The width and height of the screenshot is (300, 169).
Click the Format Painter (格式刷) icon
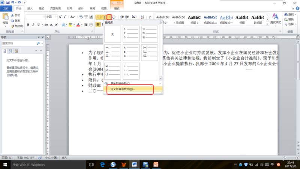(17, 26)
